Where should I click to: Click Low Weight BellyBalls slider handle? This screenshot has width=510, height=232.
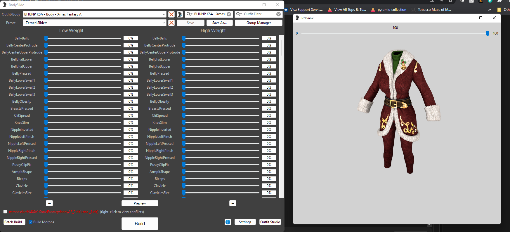point(46,38)
